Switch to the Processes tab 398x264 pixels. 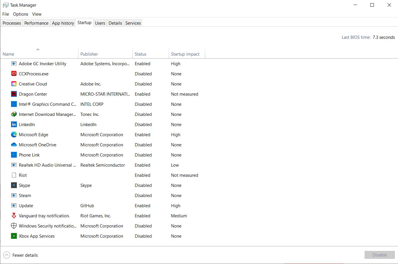click(12, 23)
